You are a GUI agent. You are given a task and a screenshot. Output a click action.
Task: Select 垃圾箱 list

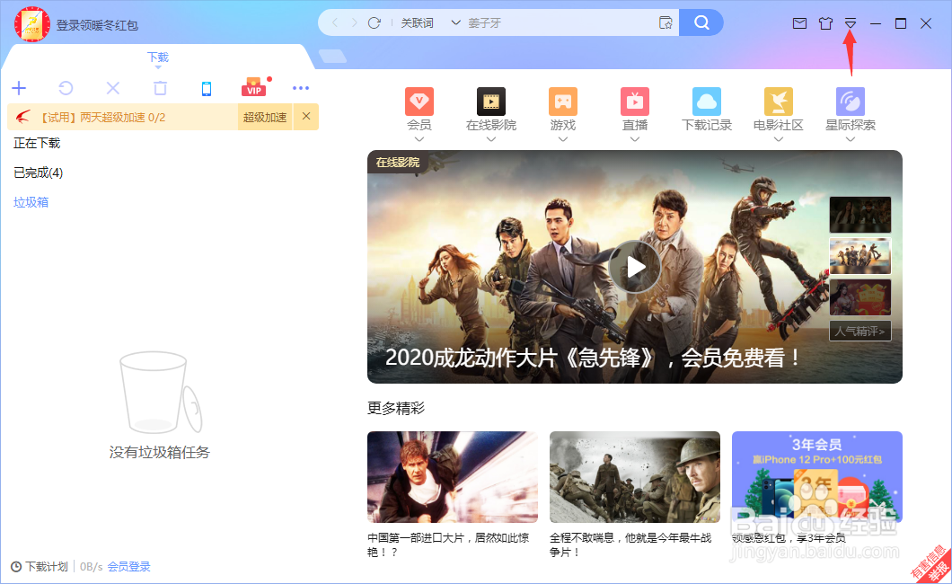[x=31, y=202]
